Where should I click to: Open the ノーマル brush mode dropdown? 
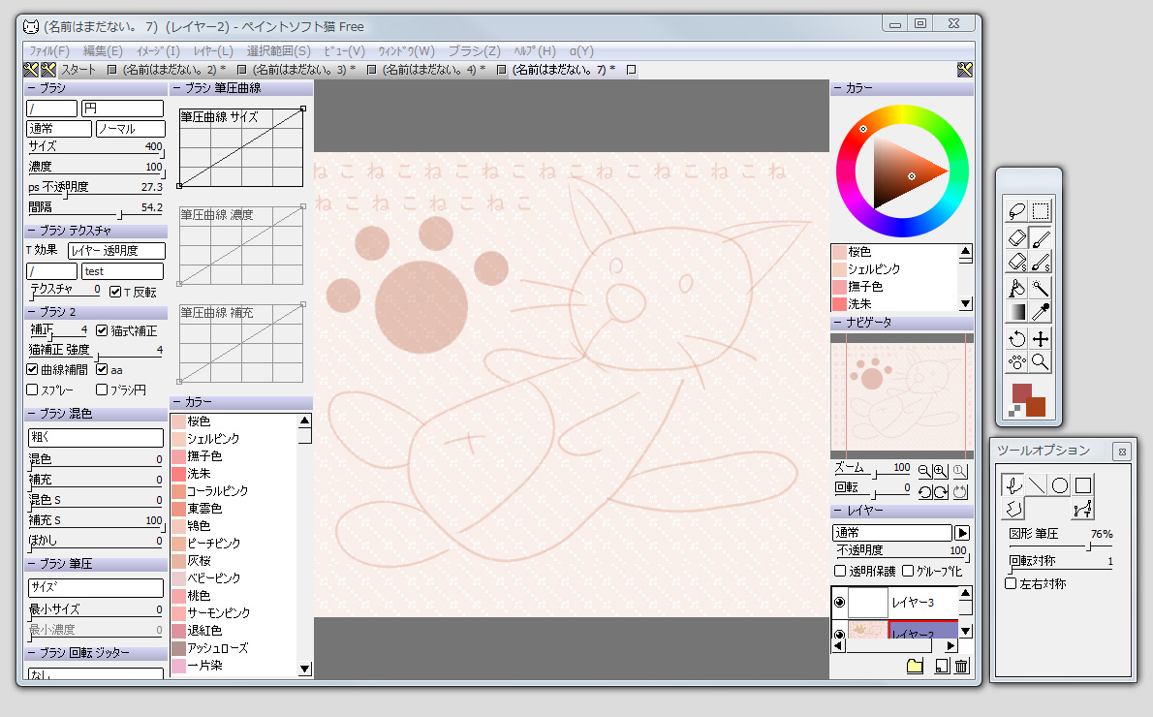click(130, 128)
